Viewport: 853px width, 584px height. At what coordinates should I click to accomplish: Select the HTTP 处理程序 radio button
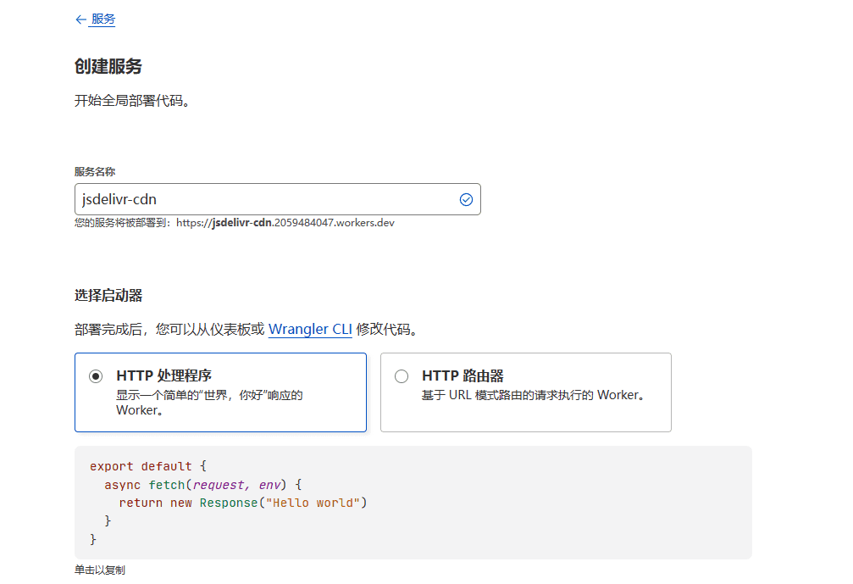pos(96,376)
